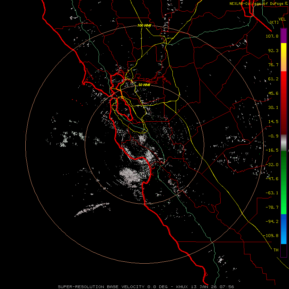Click the -0.9 legend value
The image size is (289, 289).
click(273, 136)
